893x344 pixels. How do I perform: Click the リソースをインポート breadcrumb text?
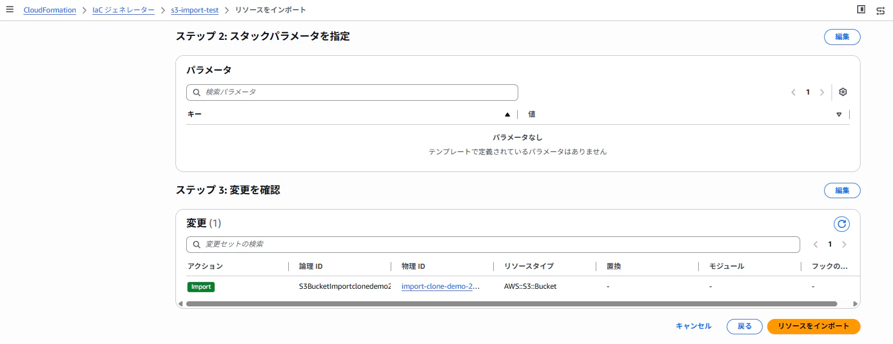(x=271, y=10)
